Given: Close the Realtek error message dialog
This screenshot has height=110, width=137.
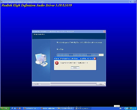Looking at the screenshot, I should [95, 59].
